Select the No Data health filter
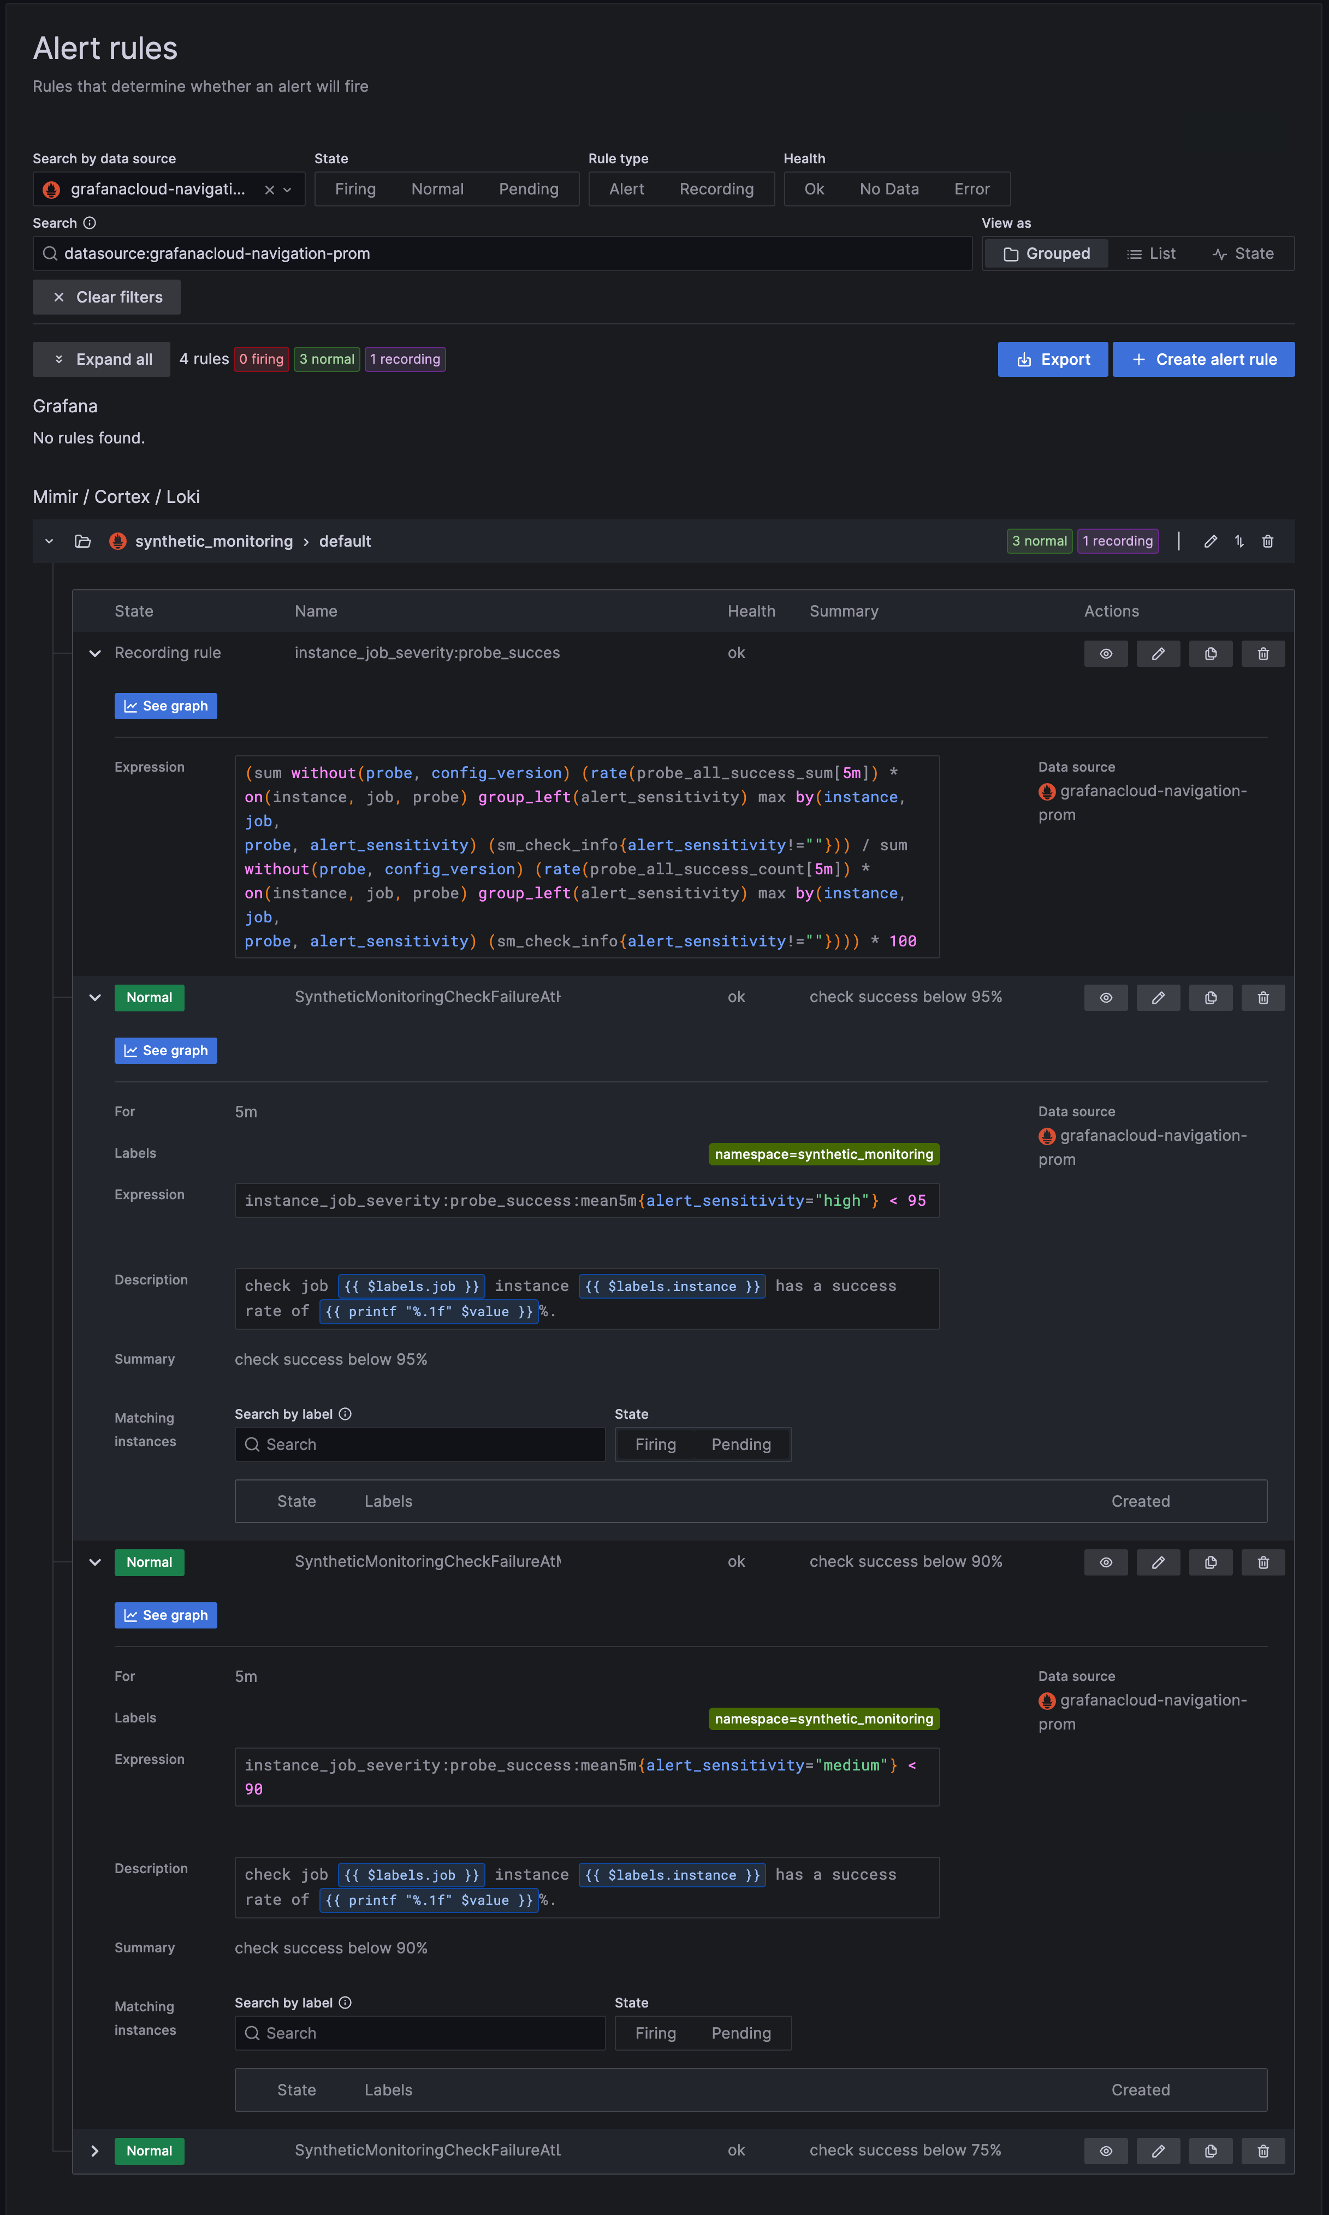1329x2215 pixels. tap(888, 189)
